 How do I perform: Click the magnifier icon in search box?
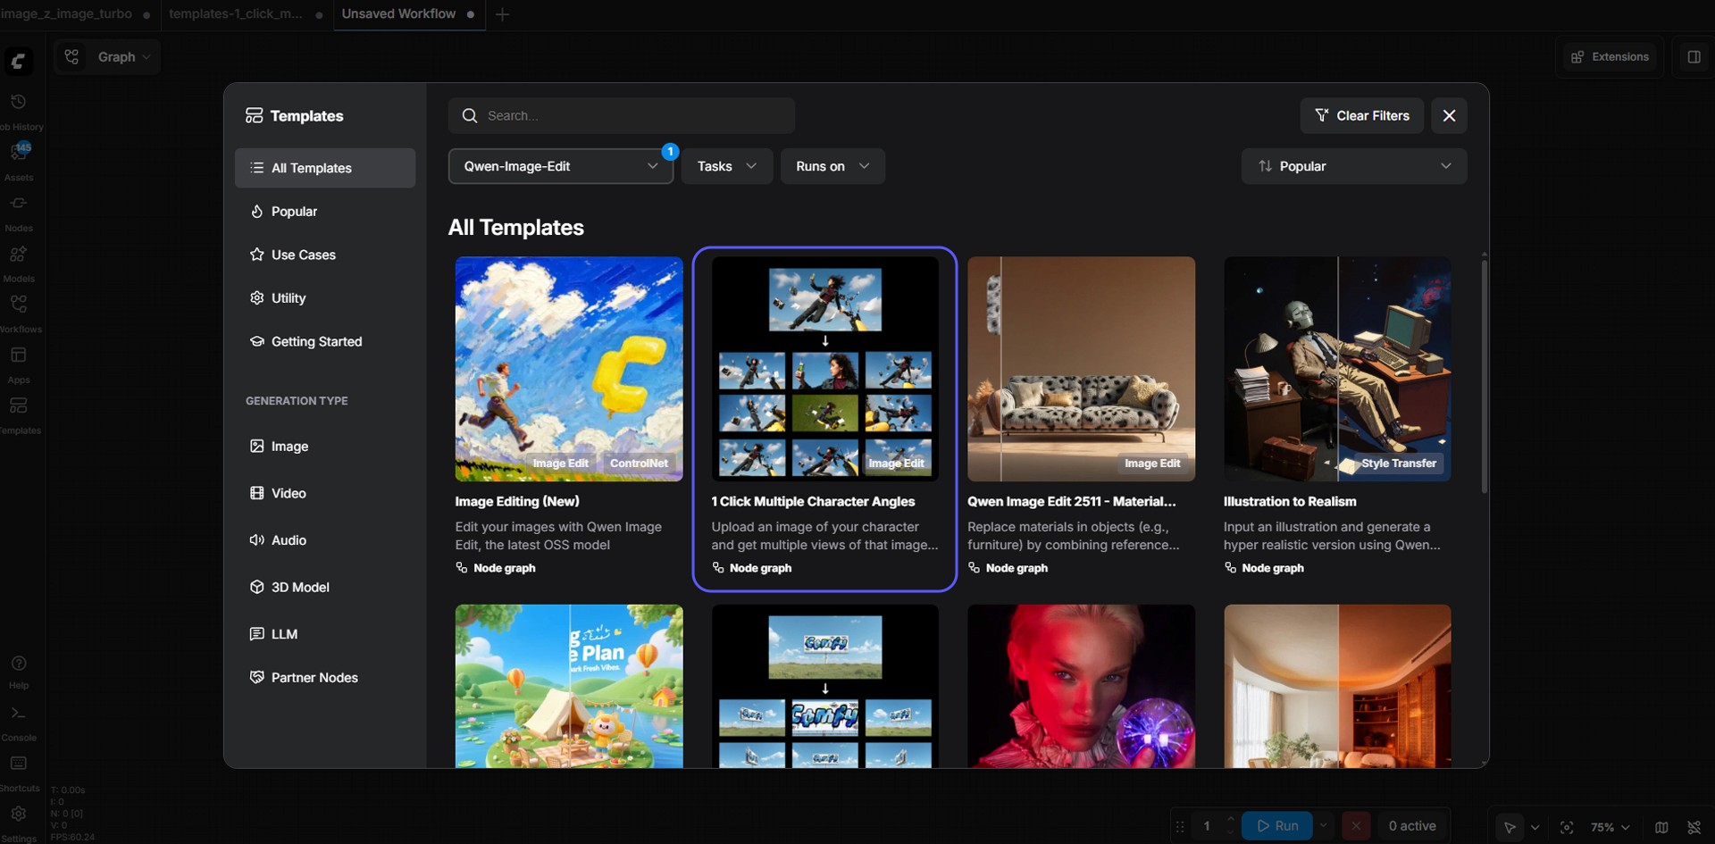click(x=470, y=116)
